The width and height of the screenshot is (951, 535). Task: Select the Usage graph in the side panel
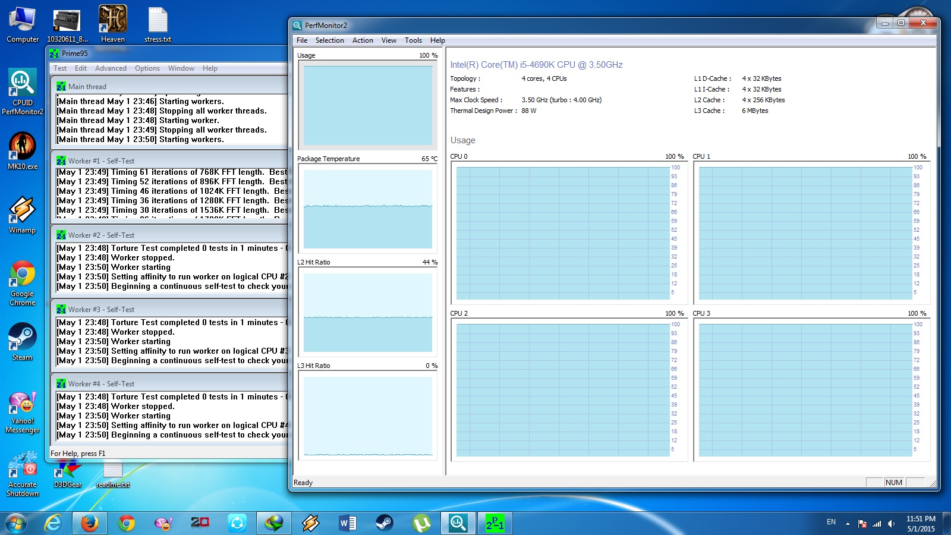pyautogui.click(x=368, y=105)
